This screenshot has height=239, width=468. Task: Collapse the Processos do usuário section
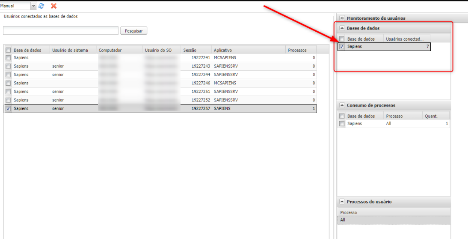click(342, 202)
